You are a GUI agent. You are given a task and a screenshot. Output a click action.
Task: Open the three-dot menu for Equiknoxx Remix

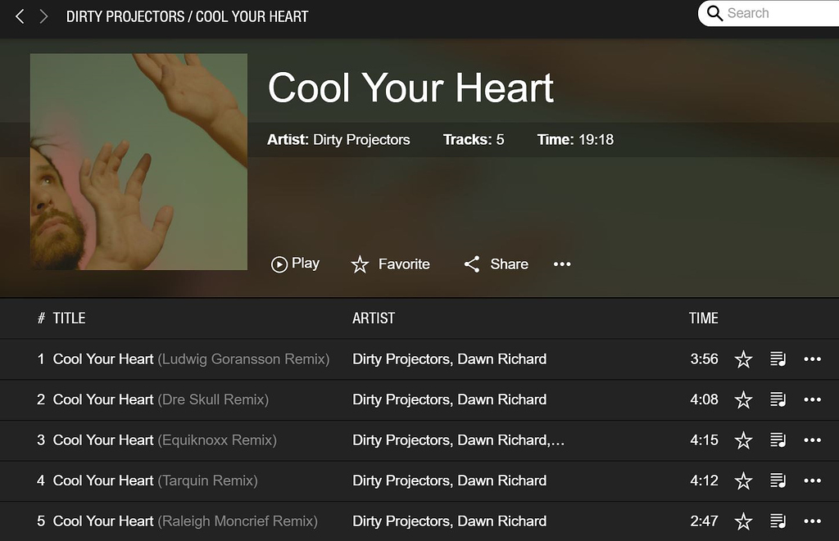pyautogui.click(x=812, y=440)
